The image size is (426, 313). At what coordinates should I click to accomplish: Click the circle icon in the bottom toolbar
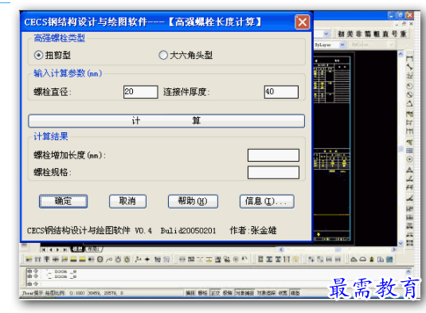100,260
